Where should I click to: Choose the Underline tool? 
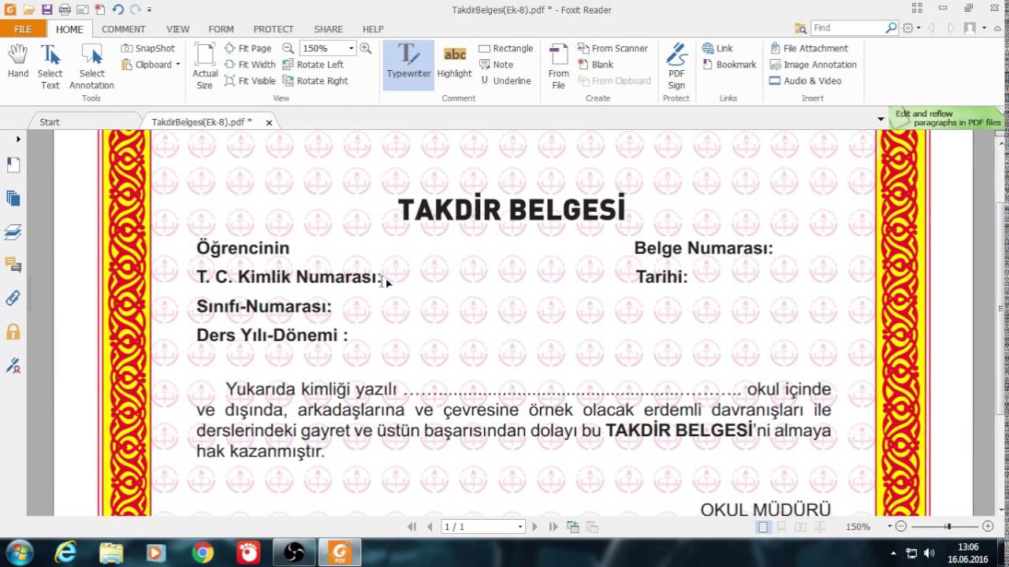point(504,80)
